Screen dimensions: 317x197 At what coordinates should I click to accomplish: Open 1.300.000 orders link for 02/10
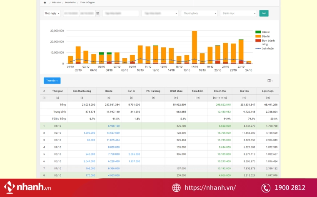click(x=89, y=133)
